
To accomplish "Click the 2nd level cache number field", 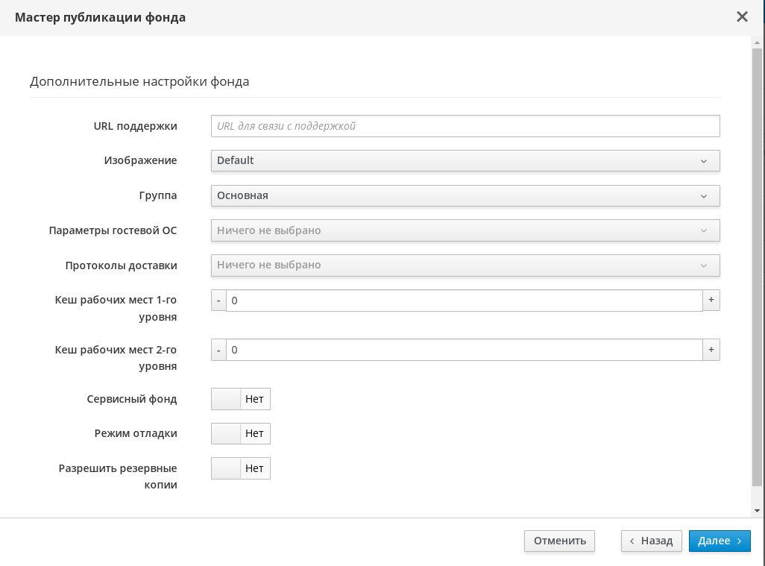I will 464,350.
